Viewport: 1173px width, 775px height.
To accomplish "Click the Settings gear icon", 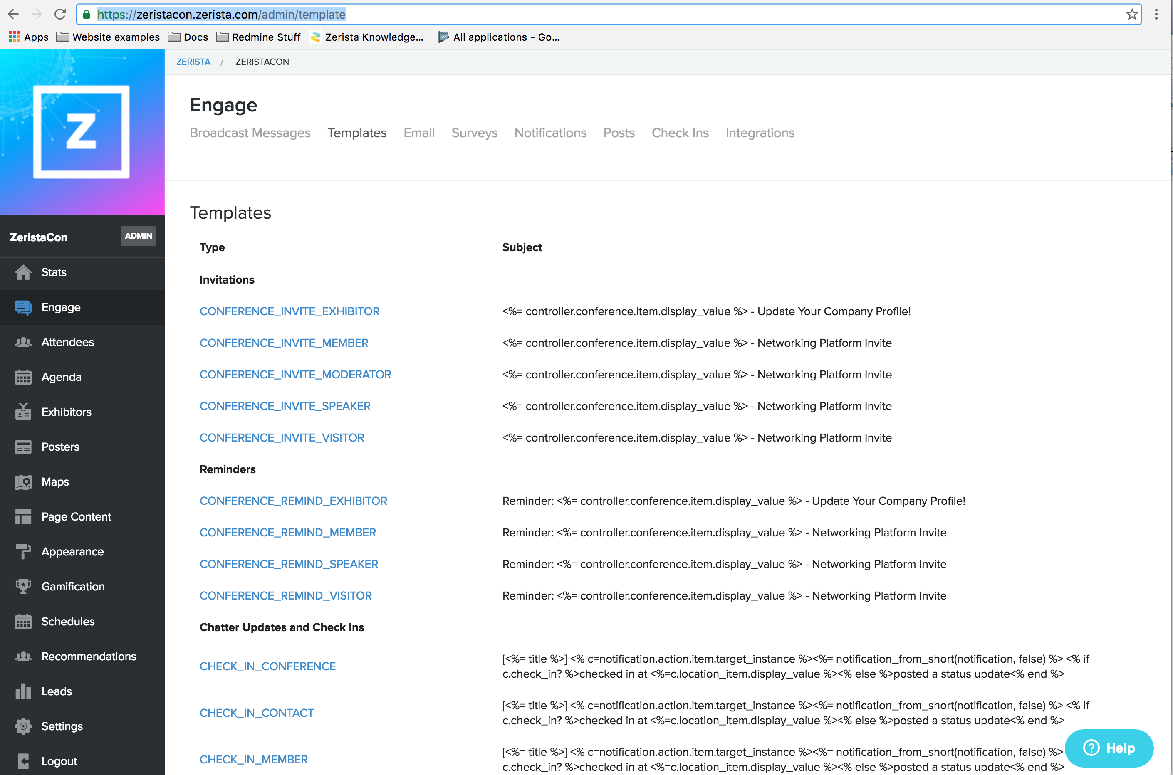I will [x=23, y=726].
